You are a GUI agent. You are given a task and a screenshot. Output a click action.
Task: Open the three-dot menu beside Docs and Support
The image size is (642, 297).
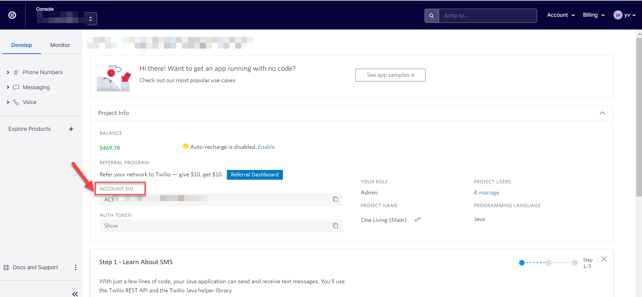coord(76,268)
